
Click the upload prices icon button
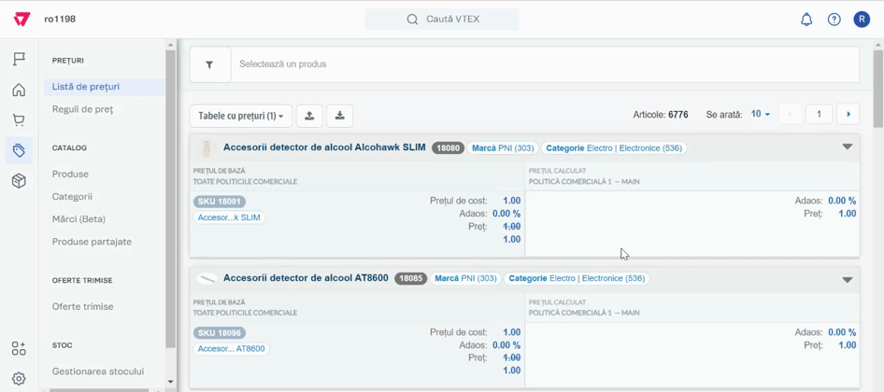(x=309, y=116)
